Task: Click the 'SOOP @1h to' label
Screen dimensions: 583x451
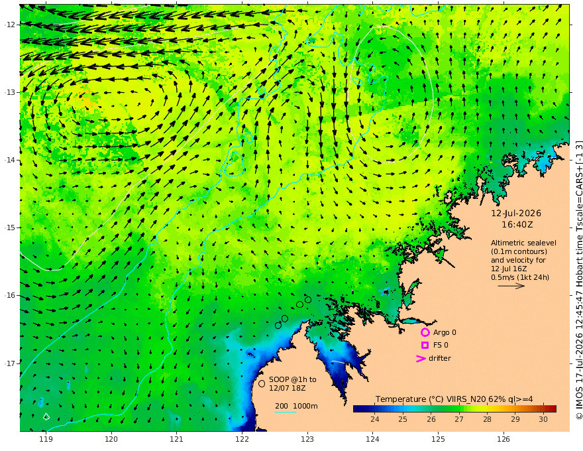Action: tap(293, 379)
